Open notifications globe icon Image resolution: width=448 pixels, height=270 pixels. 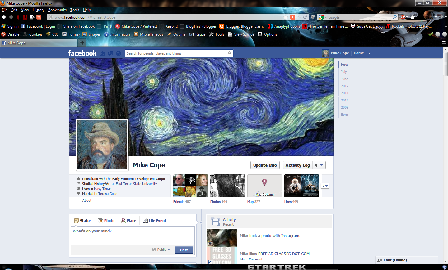118,53
